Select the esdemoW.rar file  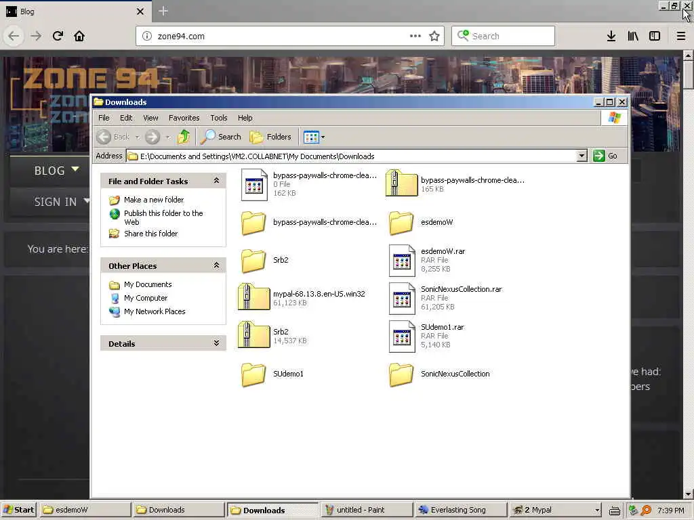427,261
